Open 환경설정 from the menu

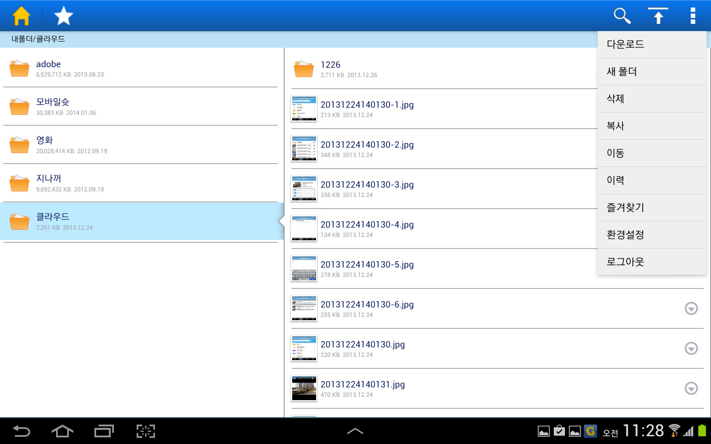pos(652,235)
